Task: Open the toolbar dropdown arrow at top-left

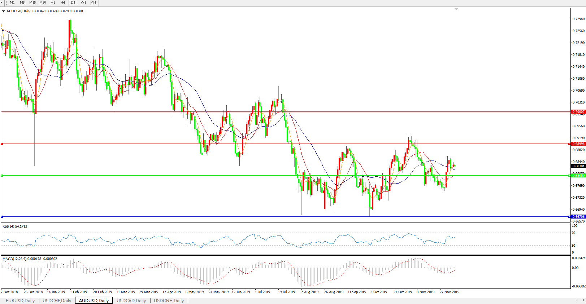Action: pyautogui.click(x=1, y=3)
